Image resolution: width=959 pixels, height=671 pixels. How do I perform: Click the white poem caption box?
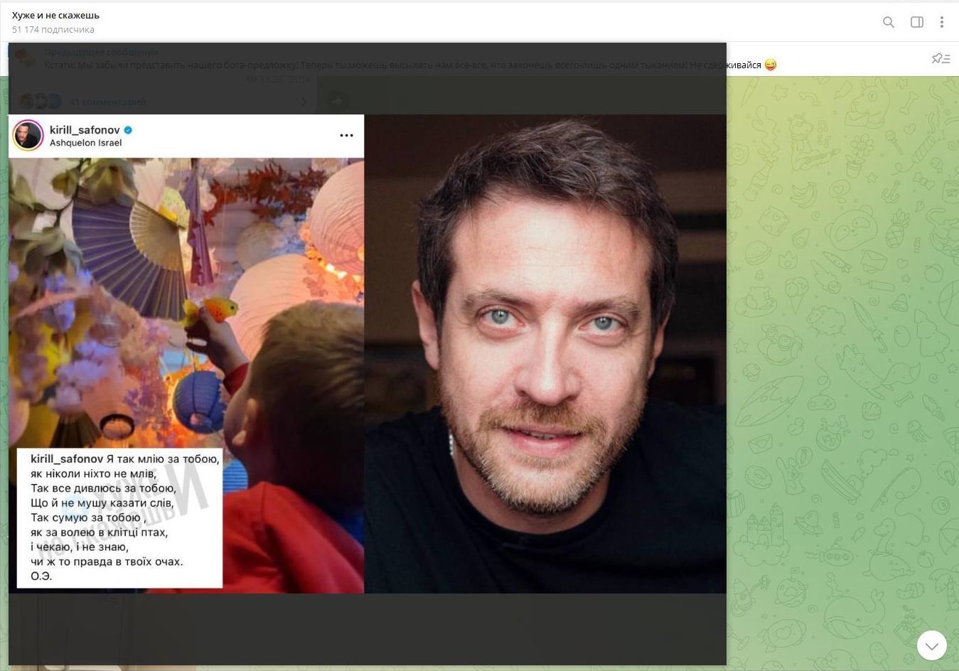tap(119, 517)
